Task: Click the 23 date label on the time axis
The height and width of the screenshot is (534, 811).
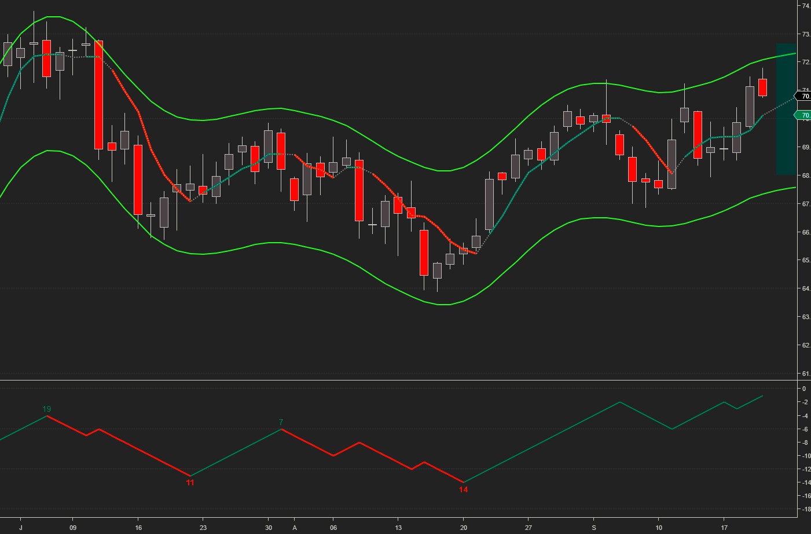Action: tap(203, 528)
